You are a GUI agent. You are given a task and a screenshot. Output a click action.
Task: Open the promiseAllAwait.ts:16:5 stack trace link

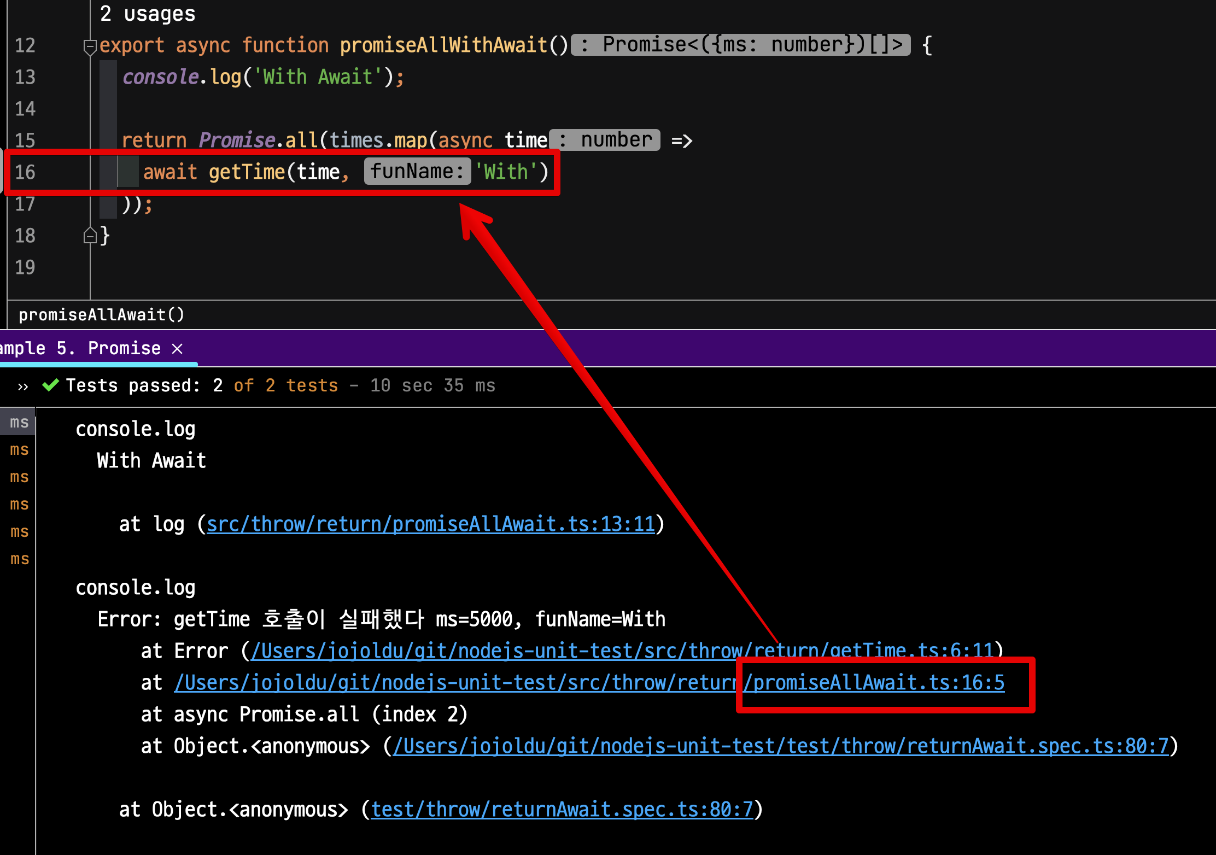(x=589, y=683)
